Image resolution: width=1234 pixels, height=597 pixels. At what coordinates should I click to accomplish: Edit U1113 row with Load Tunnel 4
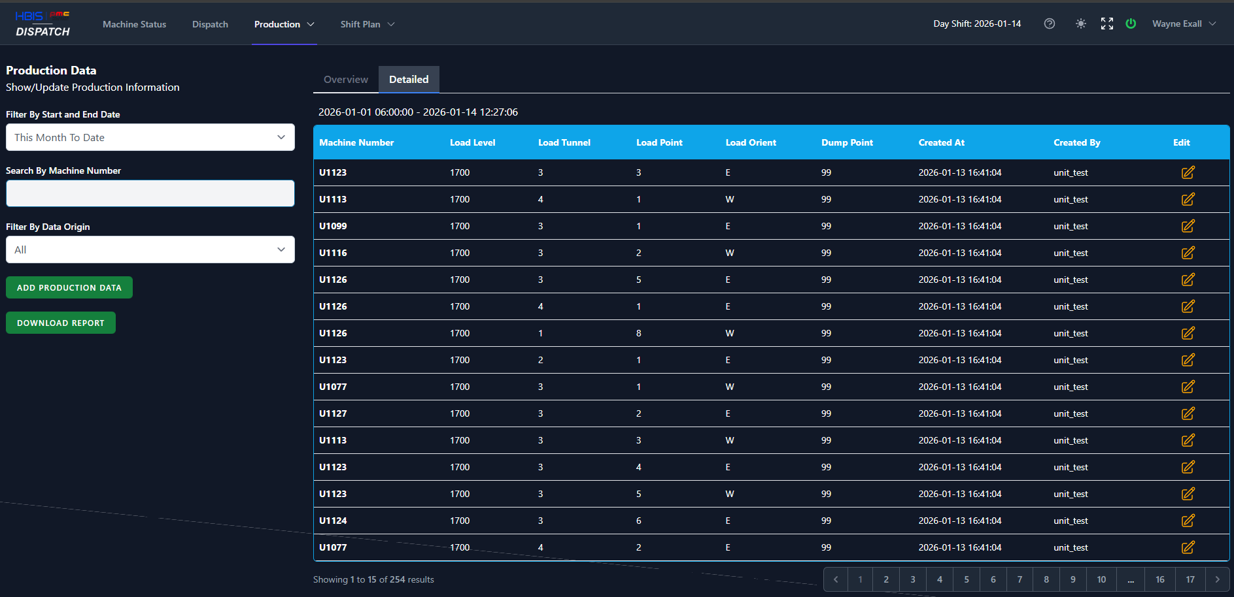(1188, 199)
